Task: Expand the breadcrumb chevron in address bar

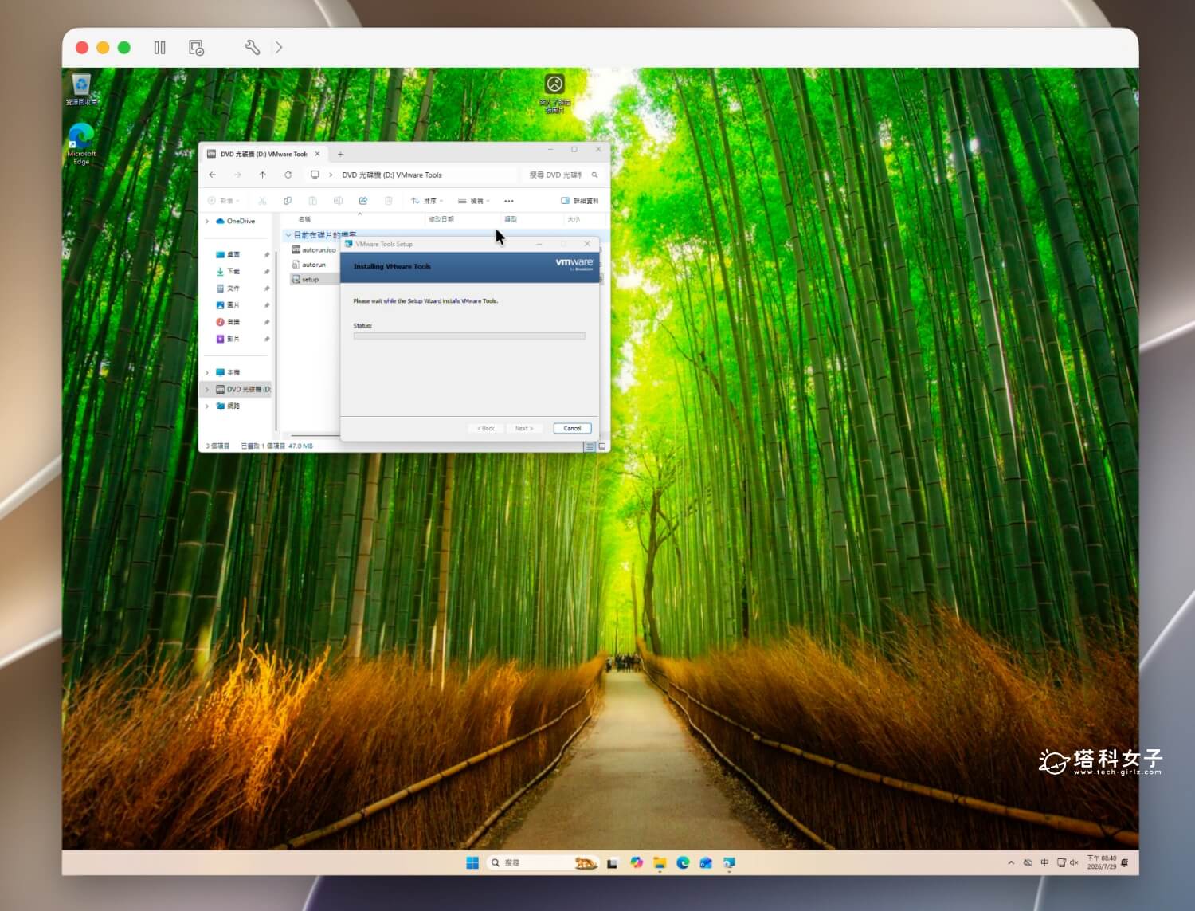Action: [x=331, y=175]
